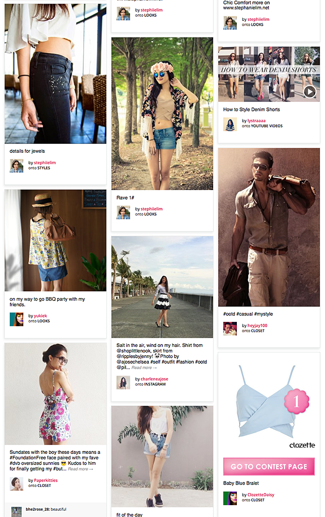Expand 'Read more' on 'Salt in the air' post
This screenshot has width=325, height=517.
tap(144, 368)
